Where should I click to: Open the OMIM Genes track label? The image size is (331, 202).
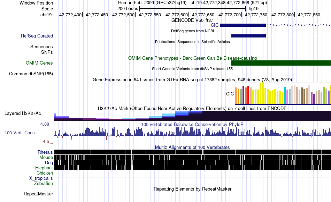click(x=39, y=63)
